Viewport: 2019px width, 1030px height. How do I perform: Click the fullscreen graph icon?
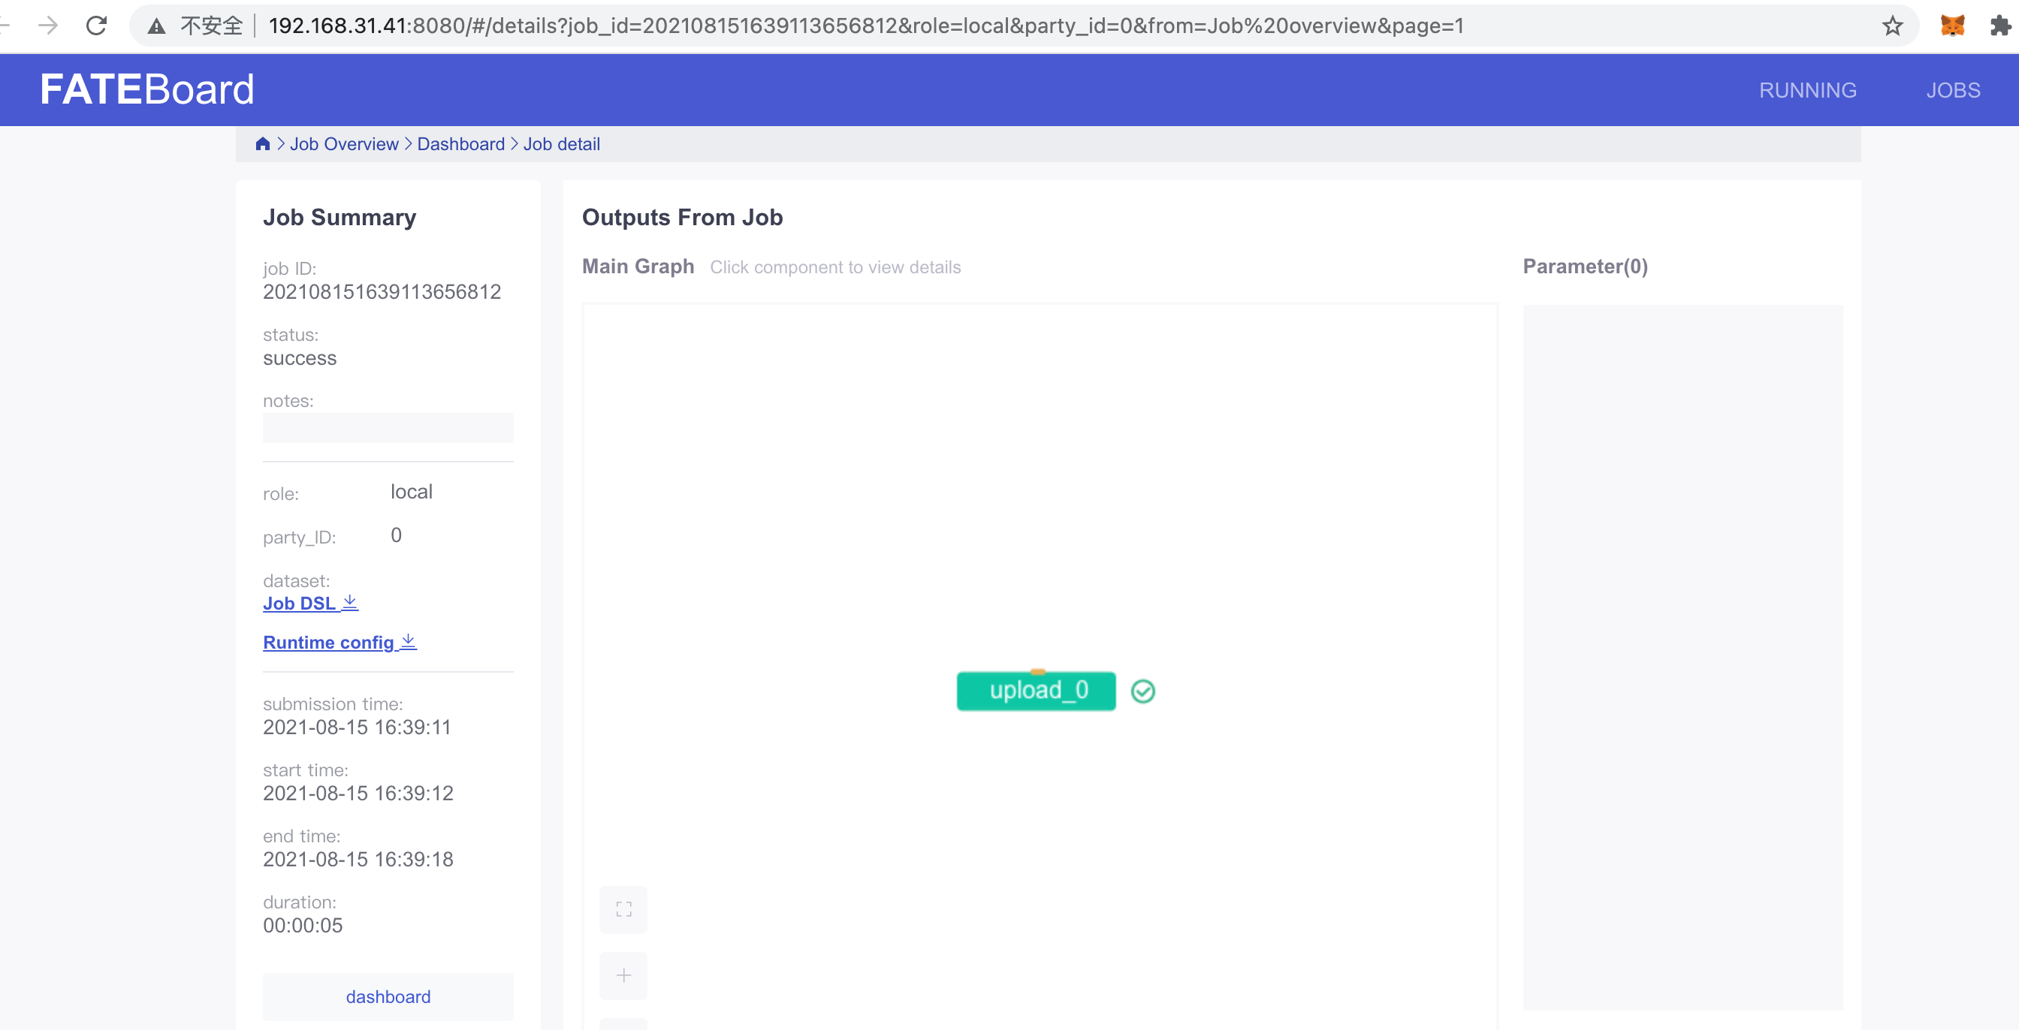[x=623, y=909]
